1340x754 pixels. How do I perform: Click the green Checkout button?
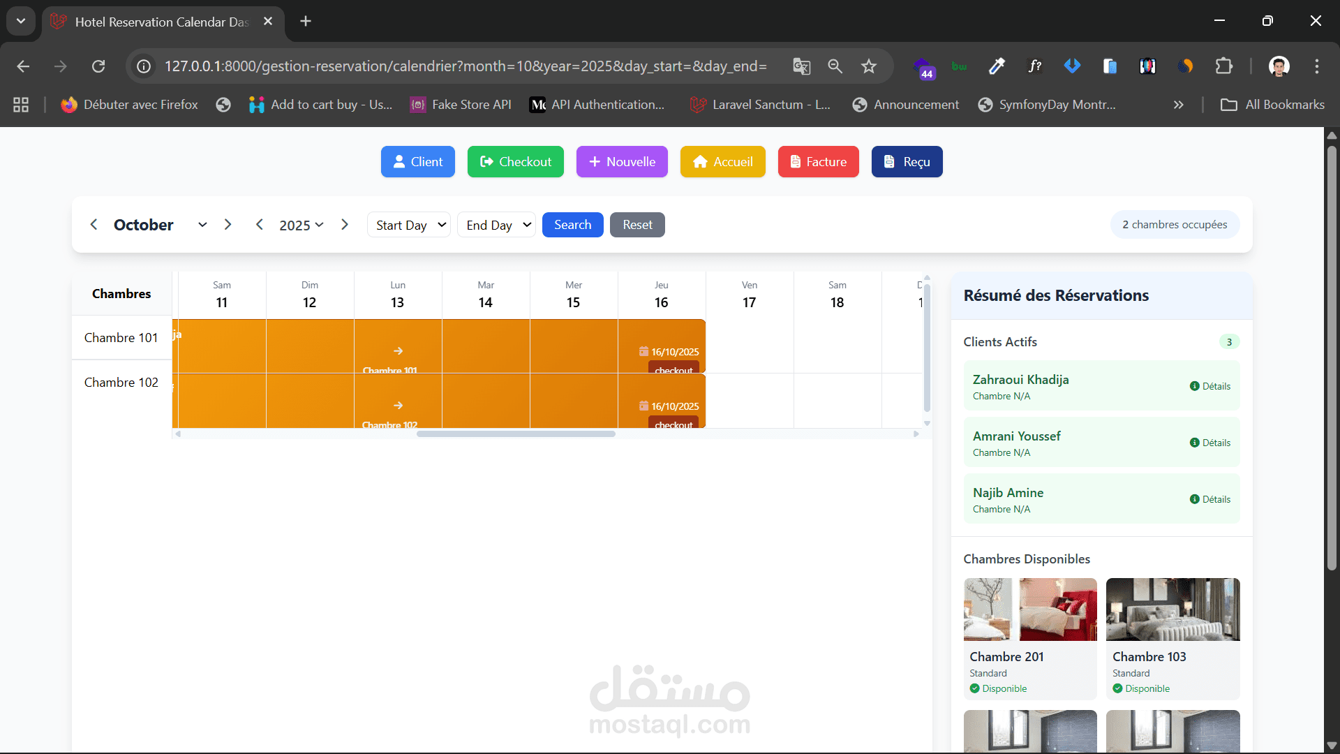pyautogui.click(x=515, y=162)
